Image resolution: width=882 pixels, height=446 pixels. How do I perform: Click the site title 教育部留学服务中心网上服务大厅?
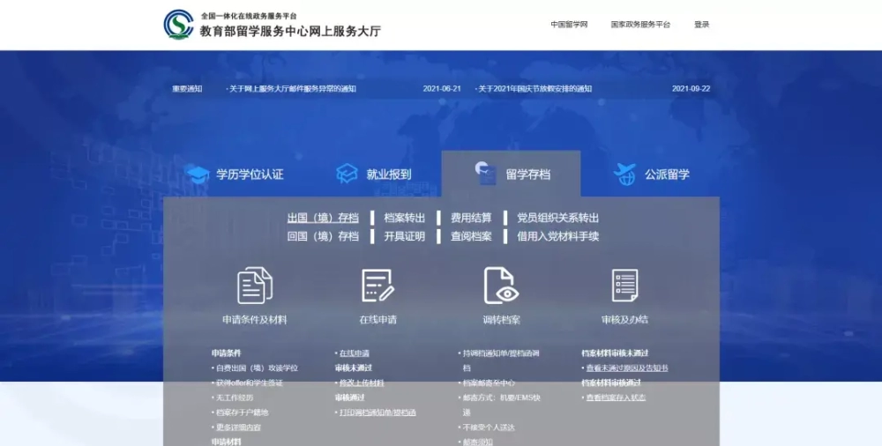(x=290, y=31)
